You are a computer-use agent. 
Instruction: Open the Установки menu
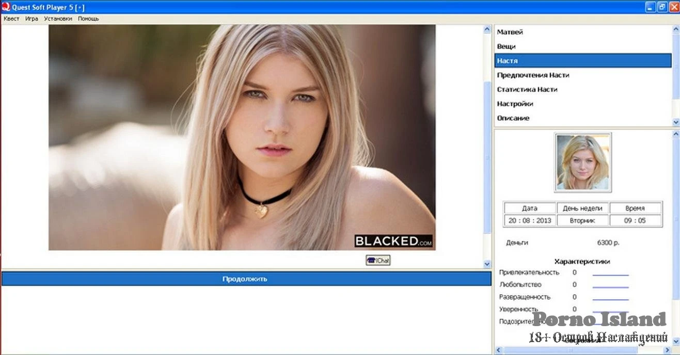coord(58,19)
